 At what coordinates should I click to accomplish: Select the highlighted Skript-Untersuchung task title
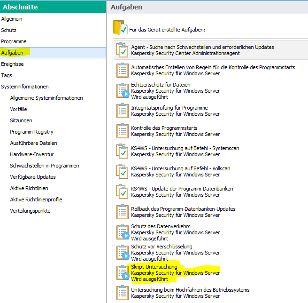[x=154, y=267]
